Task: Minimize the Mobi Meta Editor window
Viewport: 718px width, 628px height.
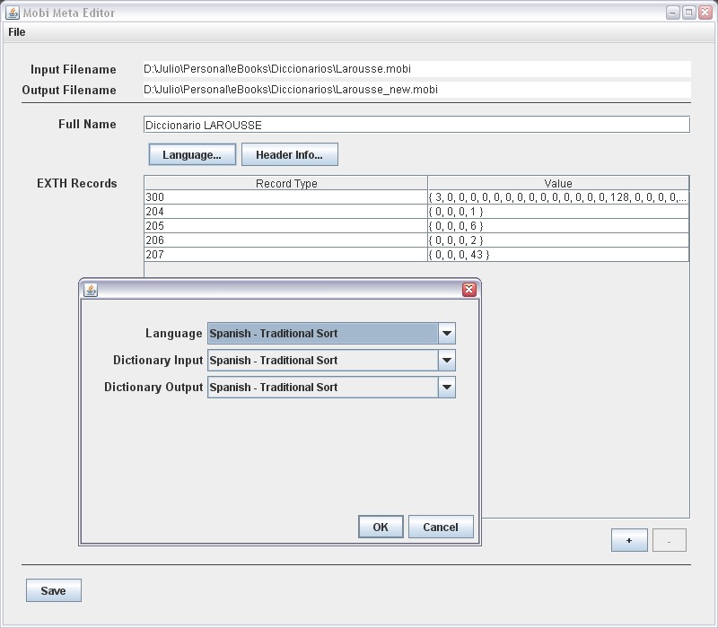Action: (x=672, y=13)
